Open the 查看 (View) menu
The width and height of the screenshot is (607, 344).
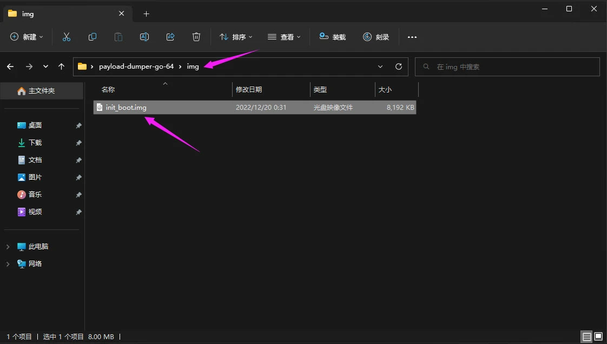(284, 37)
